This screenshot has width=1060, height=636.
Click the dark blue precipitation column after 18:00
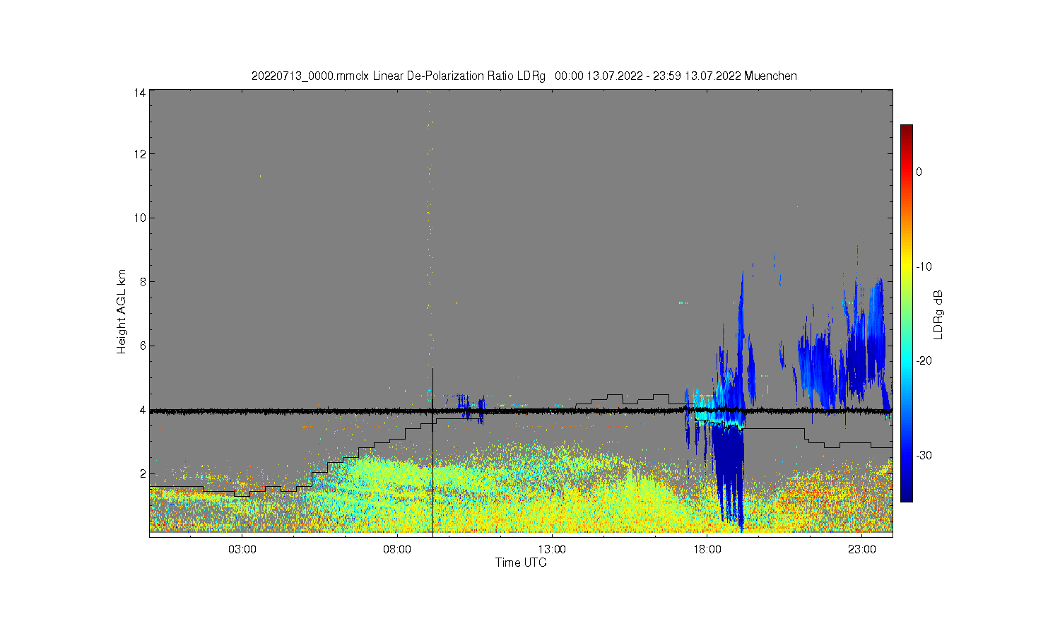pyautogui.click(x=728, y=473)
